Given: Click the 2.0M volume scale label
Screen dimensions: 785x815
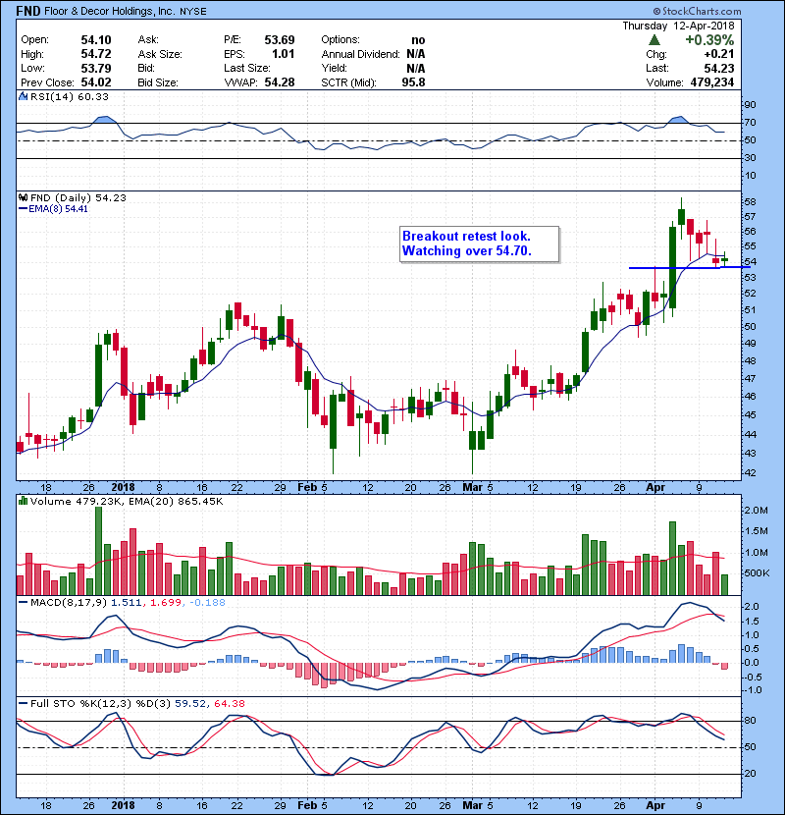Looking at the screenshot, I should point(756,511).
